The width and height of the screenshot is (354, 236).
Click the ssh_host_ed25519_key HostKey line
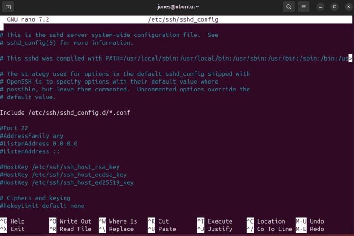point(67,182)
